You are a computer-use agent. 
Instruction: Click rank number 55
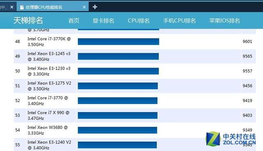(18, 144)
